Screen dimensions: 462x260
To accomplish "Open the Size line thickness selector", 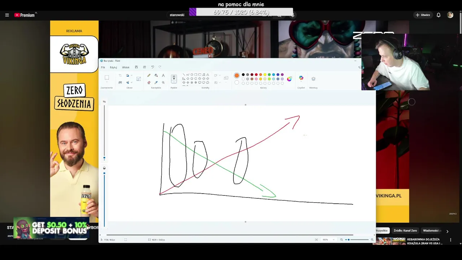I will click(226, 78).
